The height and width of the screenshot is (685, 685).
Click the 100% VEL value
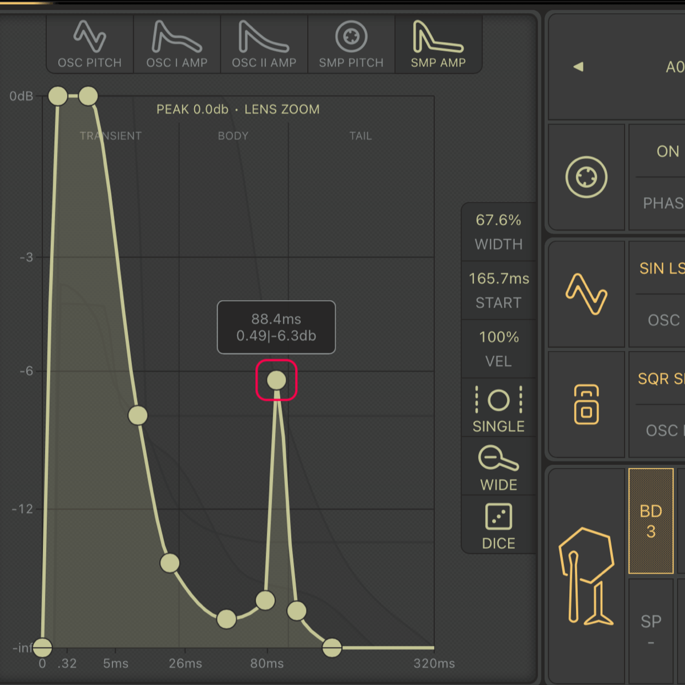(498, 348)
